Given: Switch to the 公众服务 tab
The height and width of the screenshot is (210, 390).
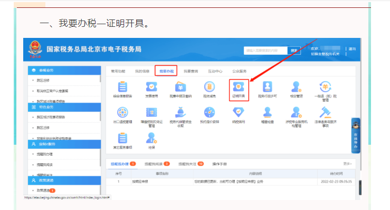Looking at the screenshot, I should click(x=239, y=71).
